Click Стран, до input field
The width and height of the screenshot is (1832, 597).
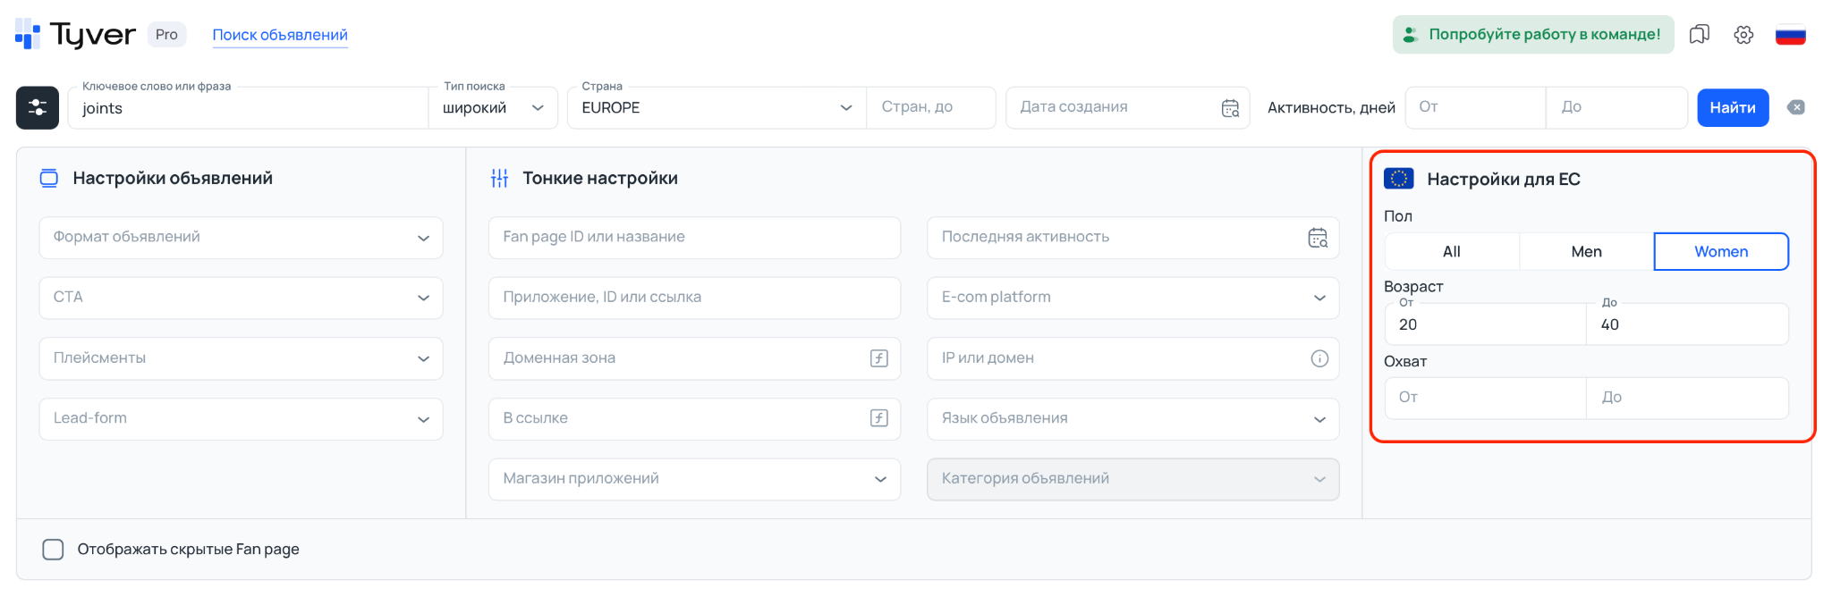tap(931, 107)
